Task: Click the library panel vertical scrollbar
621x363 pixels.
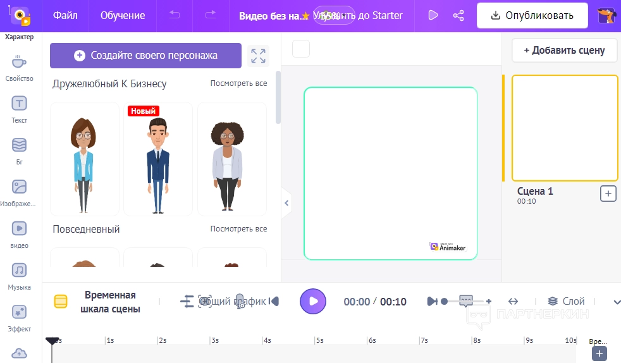Action: [278, 97]
